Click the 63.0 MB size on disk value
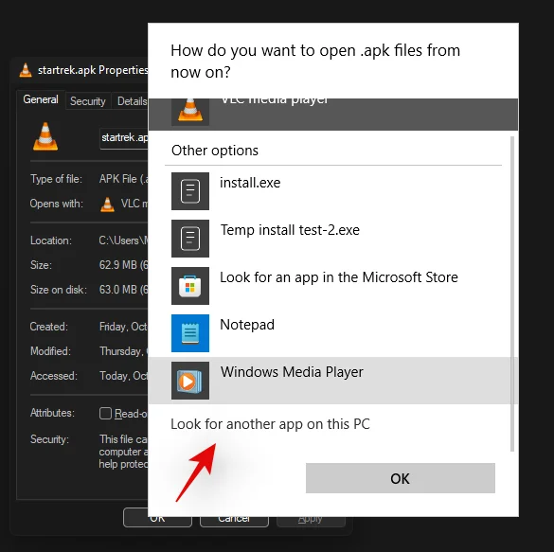 click(x=123, y=289)
